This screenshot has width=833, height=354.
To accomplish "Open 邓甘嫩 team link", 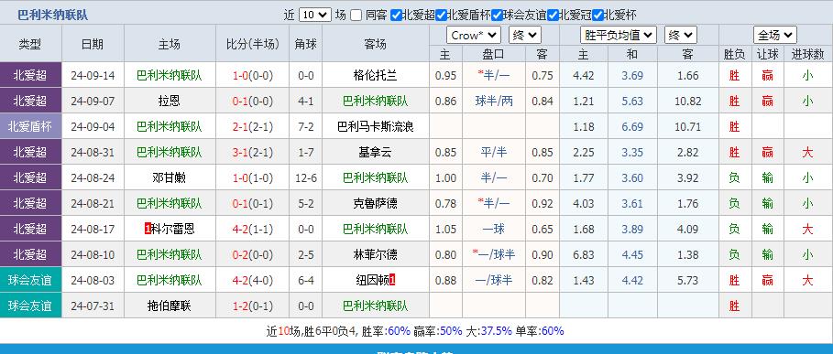I will click(169, 177).
